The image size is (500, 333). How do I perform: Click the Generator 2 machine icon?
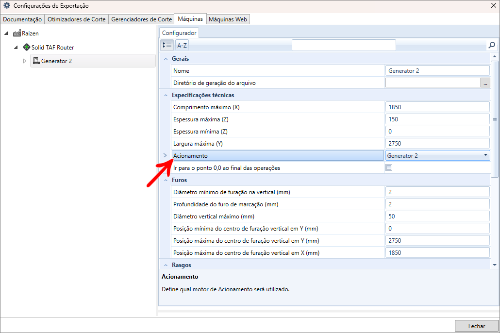tap(36, 61)
